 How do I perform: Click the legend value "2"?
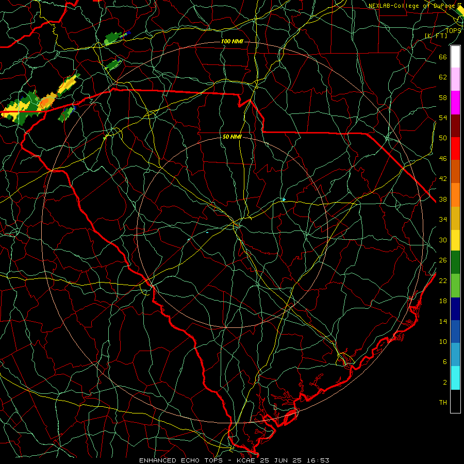[x=445, y=382]
